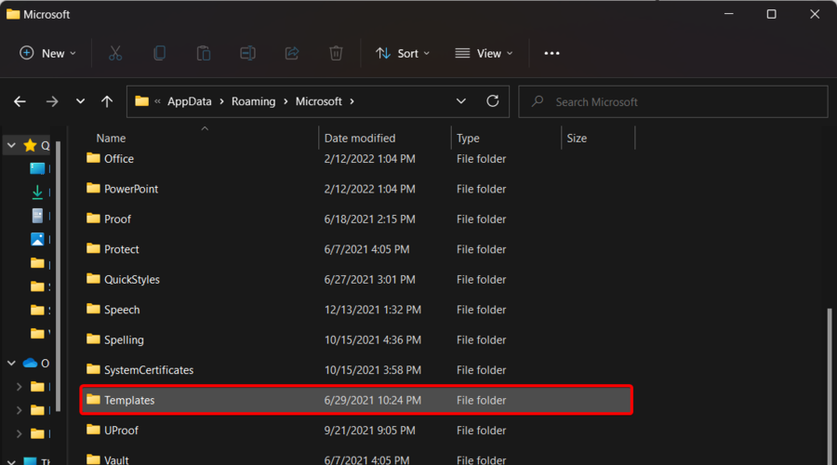Click the address bar folder icon
Image resolution: width=837 pixels, height=465 pixels.
pyautogui.click(x=141, y=100)
